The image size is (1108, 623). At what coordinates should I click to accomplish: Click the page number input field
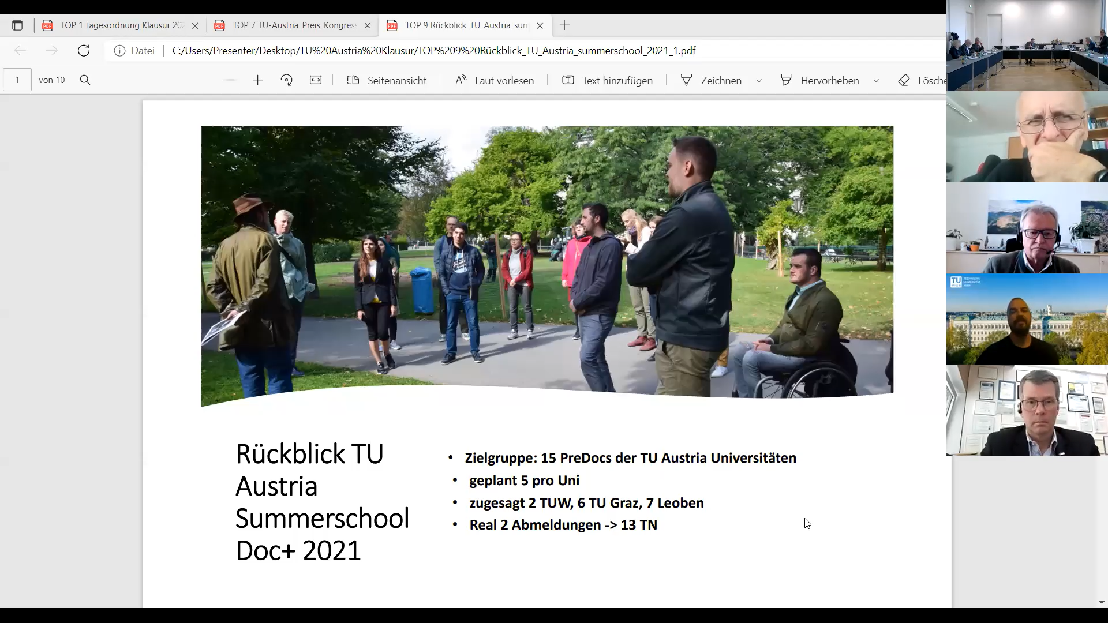[x=17, y=80]
